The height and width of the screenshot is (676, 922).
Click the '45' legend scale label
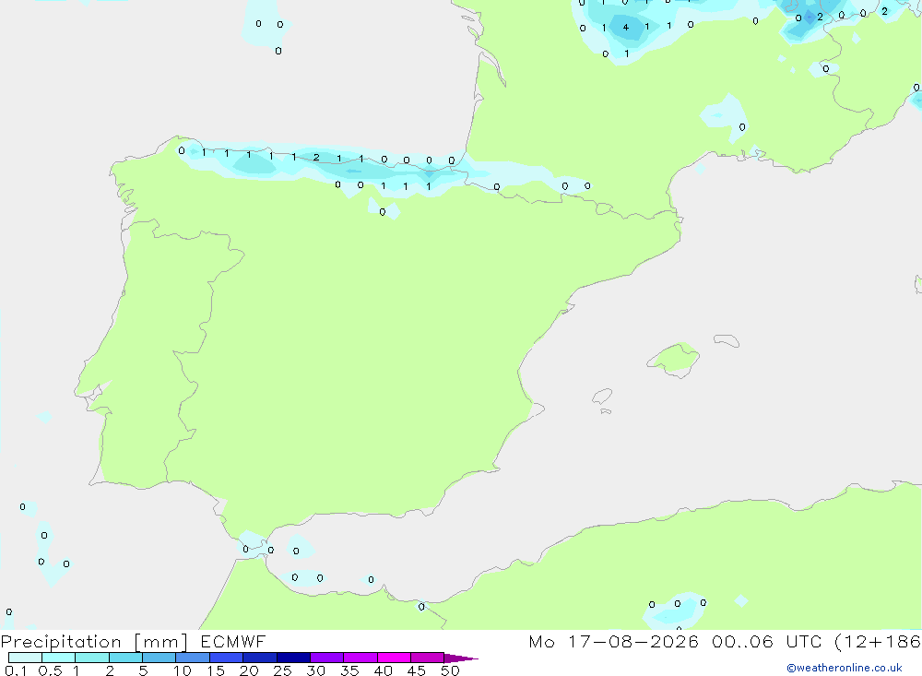[x=417, y=670]
